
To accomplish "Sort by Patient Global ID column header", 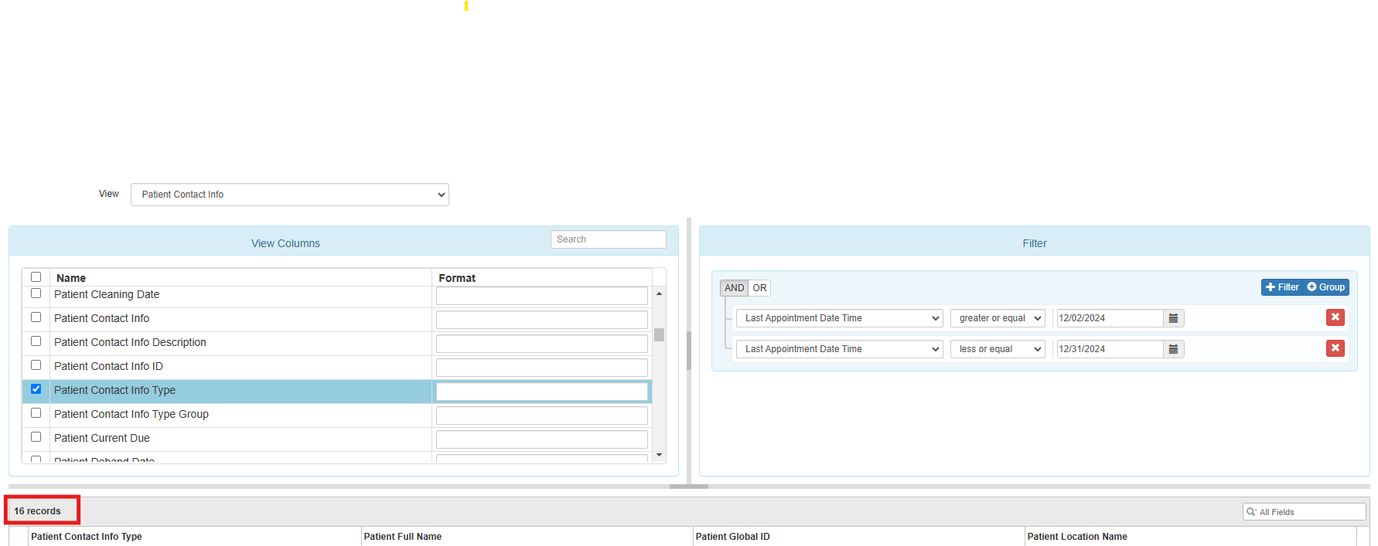I will (858, 537).
